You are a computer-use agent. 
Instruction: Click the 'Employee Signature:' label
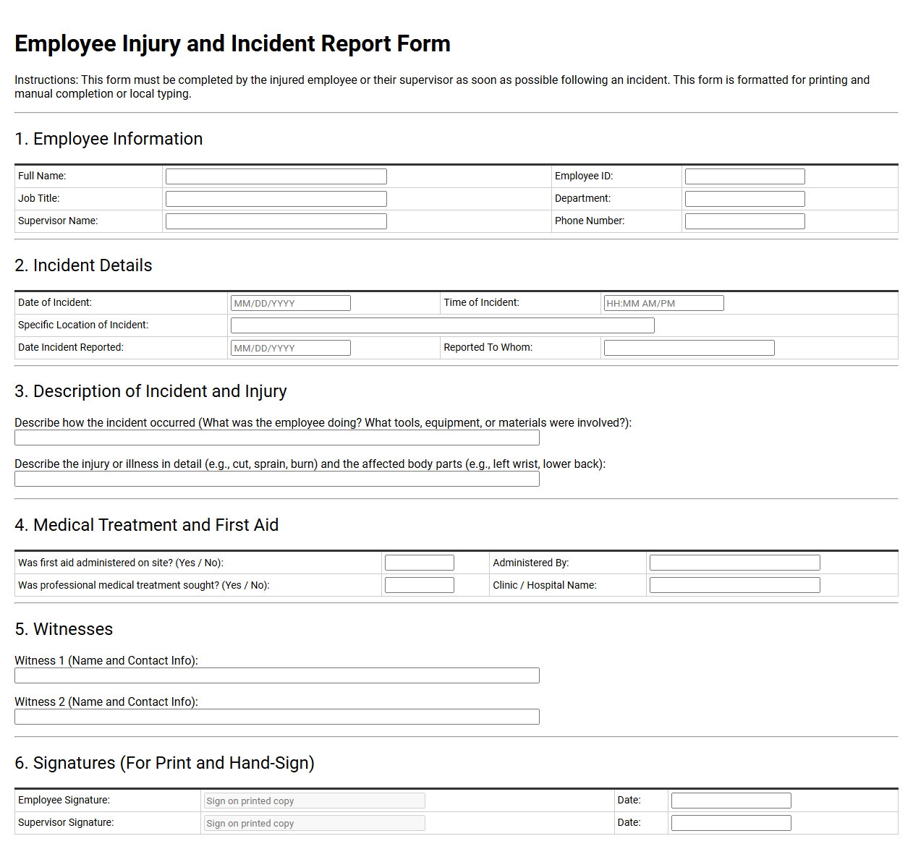point(64,800)
